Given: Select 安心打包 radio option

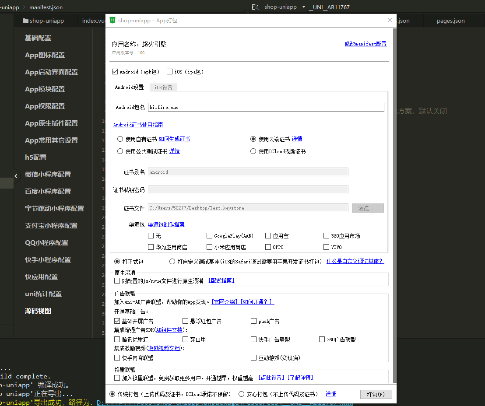Looking at the screenshot, I should [241, 394].
